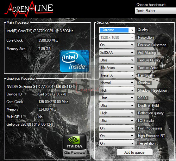Click the 324,00 Mhz memory value
The width and height of the screenshot is (176, 161).
click(x=47, y=109)
